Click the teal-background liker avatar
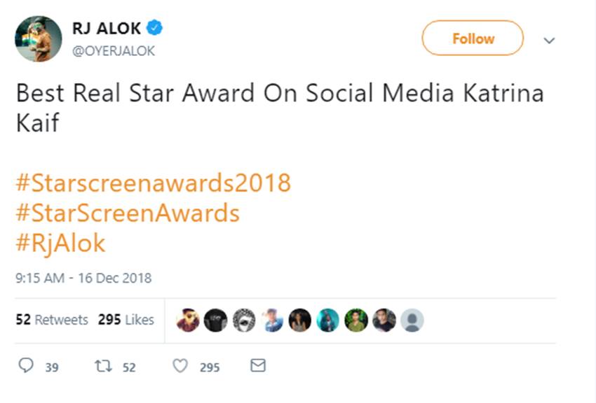The width and height of the screenshot is (596, 403). [x=328, y=320]
